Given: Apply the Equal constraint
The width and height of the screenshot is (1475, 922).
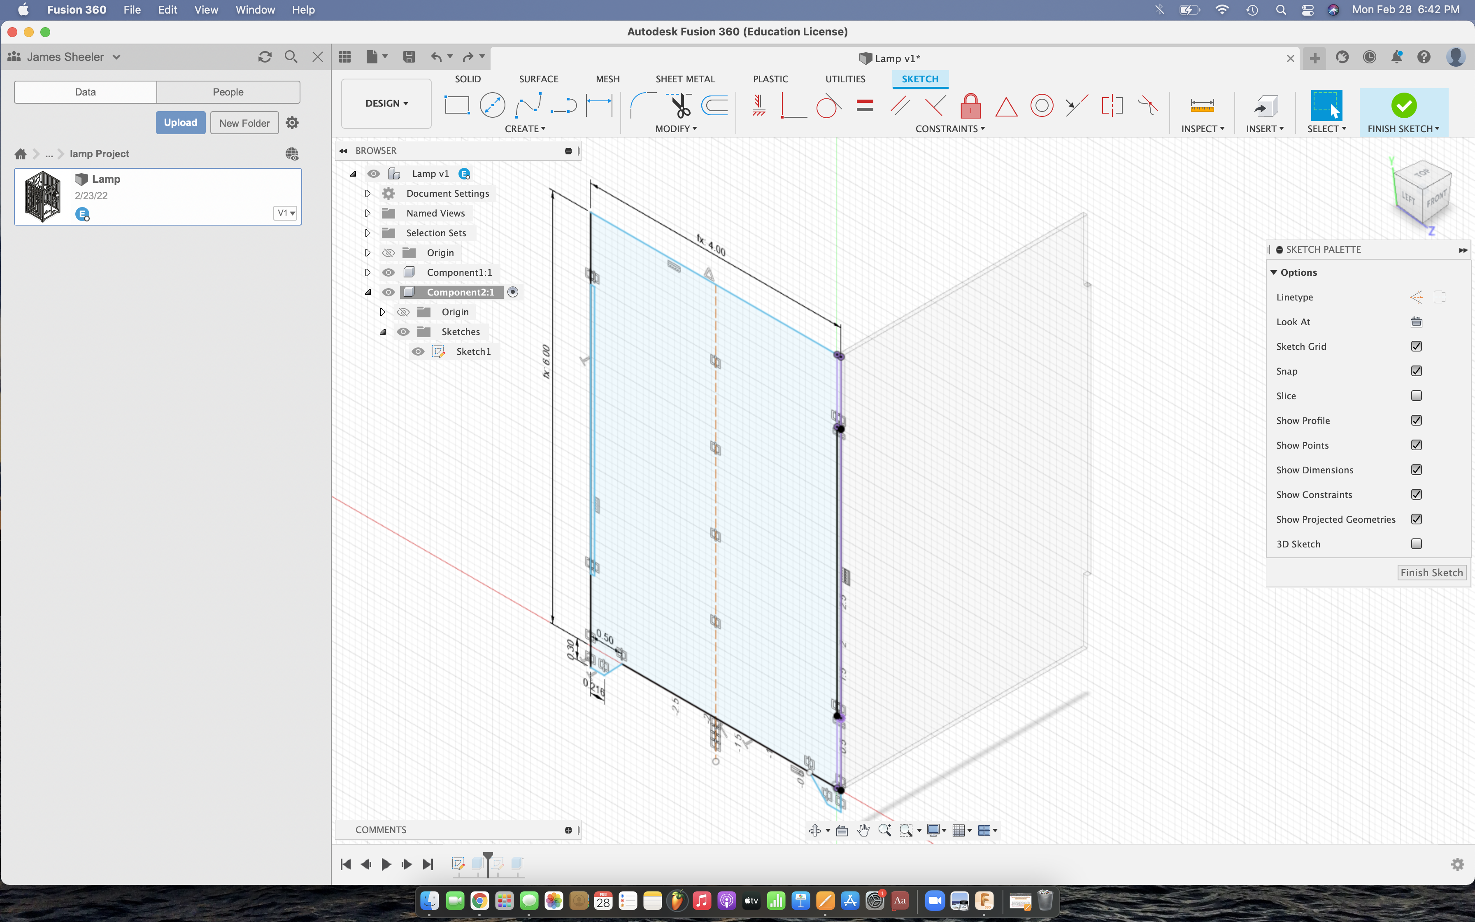Looking at the screenshot, I should pyautogui.click(x=865, y=105).
